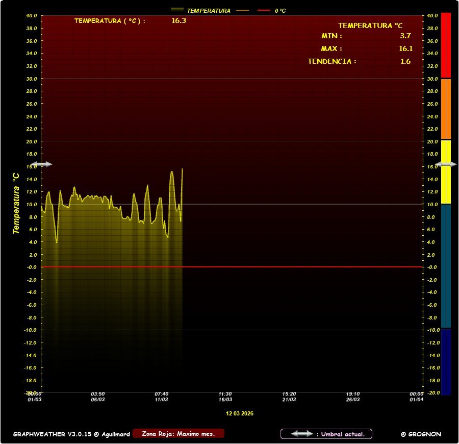The image size is (459, 444).
Task: Select the yellow band on color scale
Action: point(446,171)
